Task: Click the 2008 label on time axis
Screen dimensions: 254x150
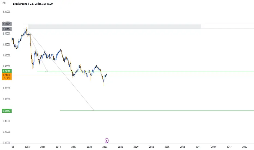Action: [27, 147]
